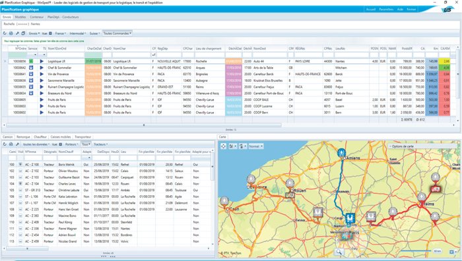462x261 pixels.
Task: Select the Chauffeur tab
Action: (x=40, y=137)
